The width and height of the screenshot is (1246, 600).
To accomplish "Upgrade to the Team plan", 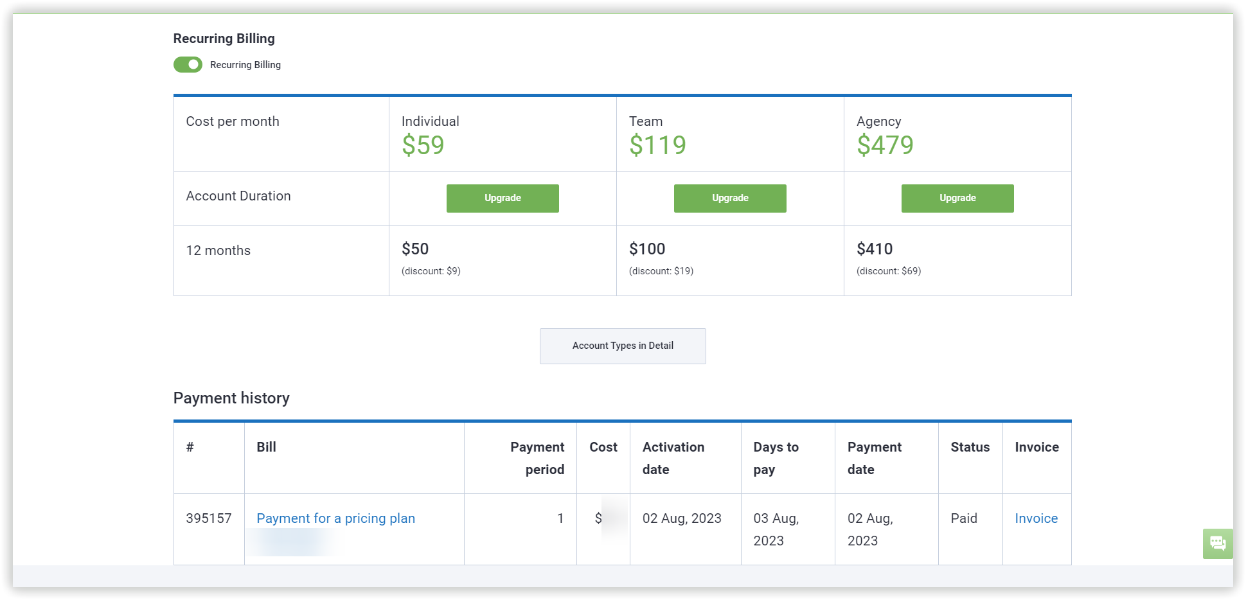I will coord(730,198).
